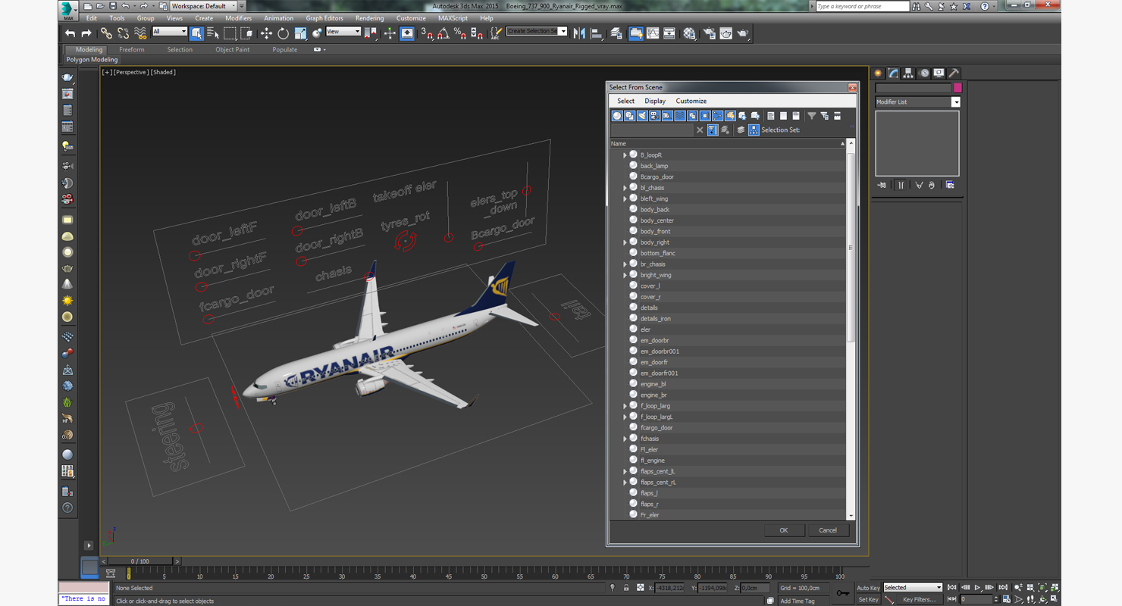
Task: Open reference coordinate system View dropdown
Action: pyautogui.click(x=343, y=32)
